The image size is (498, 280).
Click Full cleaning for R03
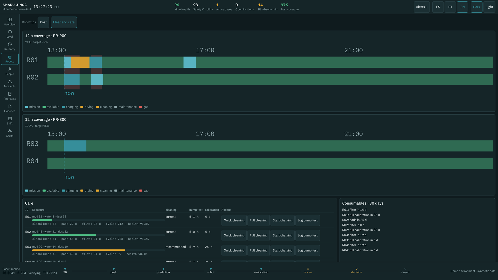click(258, 250)
